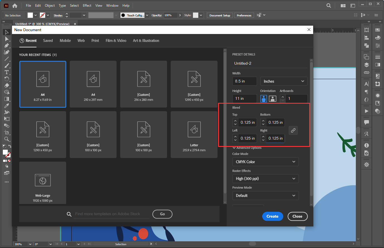Switch to the Saved tab
384x248 pixels.
48,41
